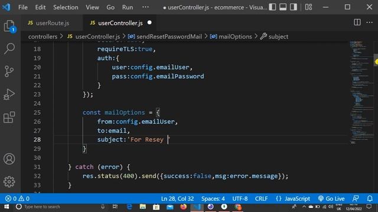The width and height of the screenshot is (378, 212).
Task: Open Chrome from the taskbar
Action: [x=237, y=207]
